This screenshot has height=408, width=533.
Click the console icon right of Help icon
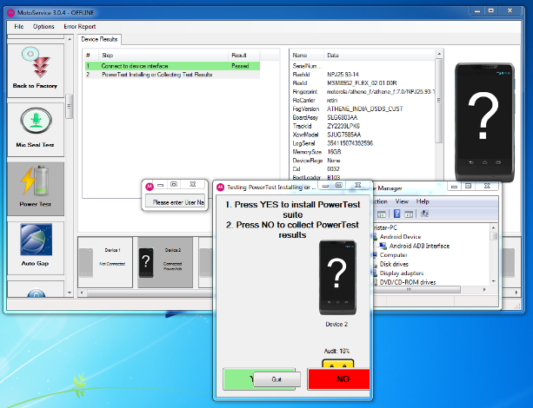tap(409, 214)
